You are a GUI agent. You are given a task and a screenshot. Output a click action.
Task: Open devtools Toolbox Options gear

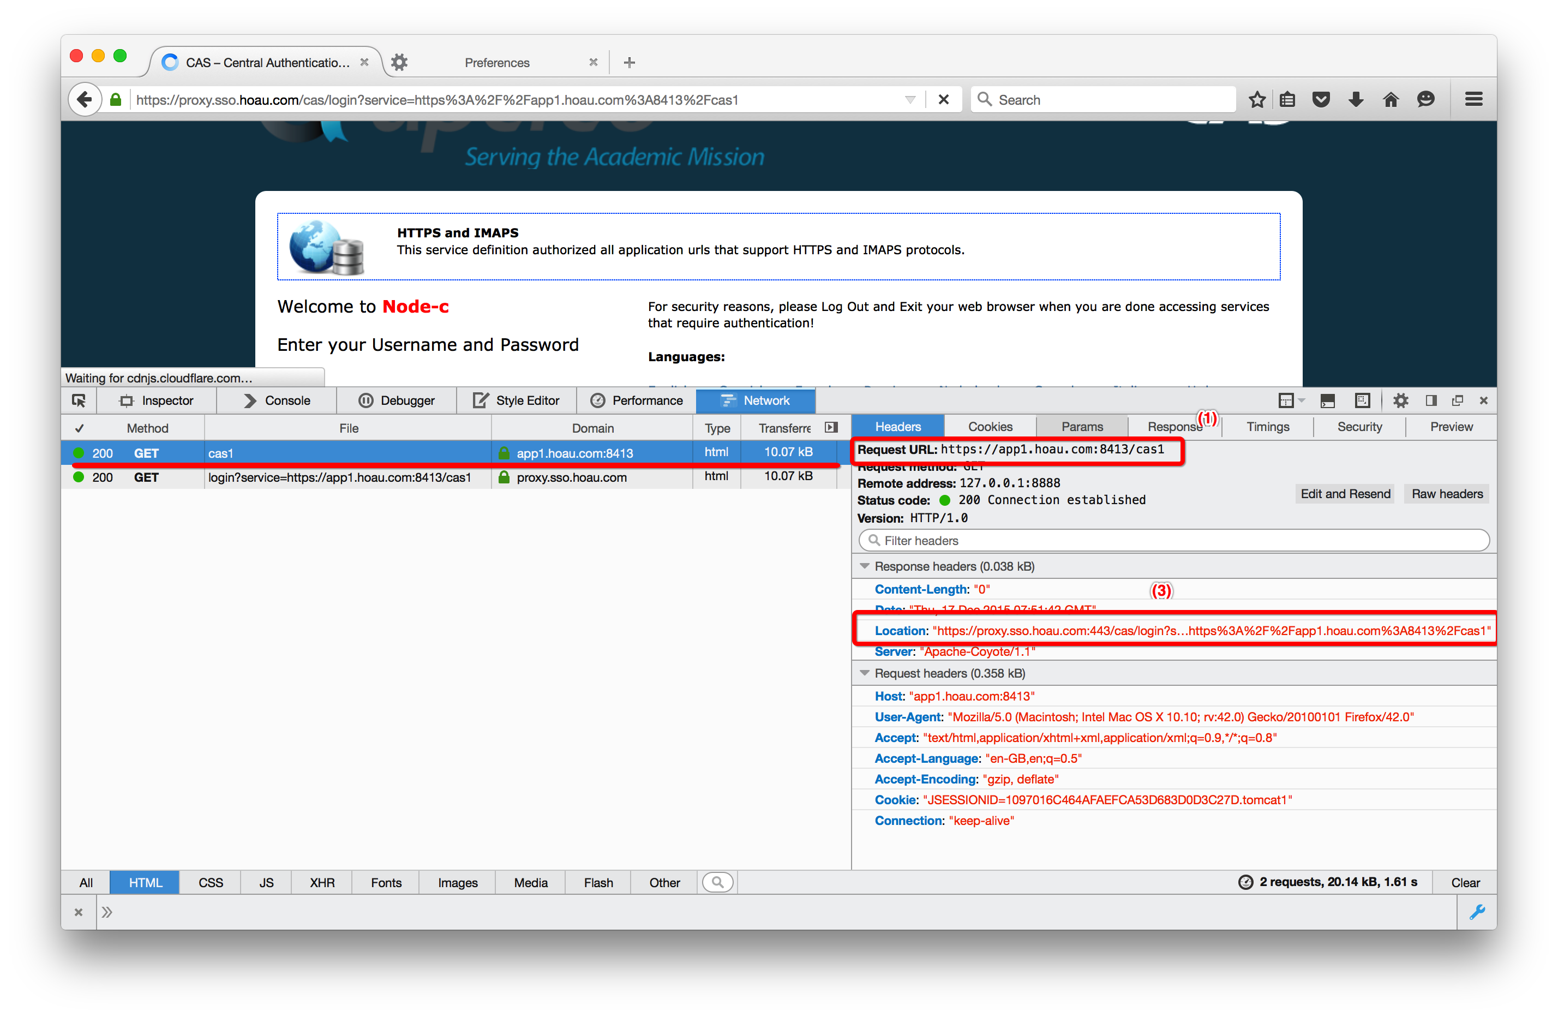click(x=1400, y=400)
